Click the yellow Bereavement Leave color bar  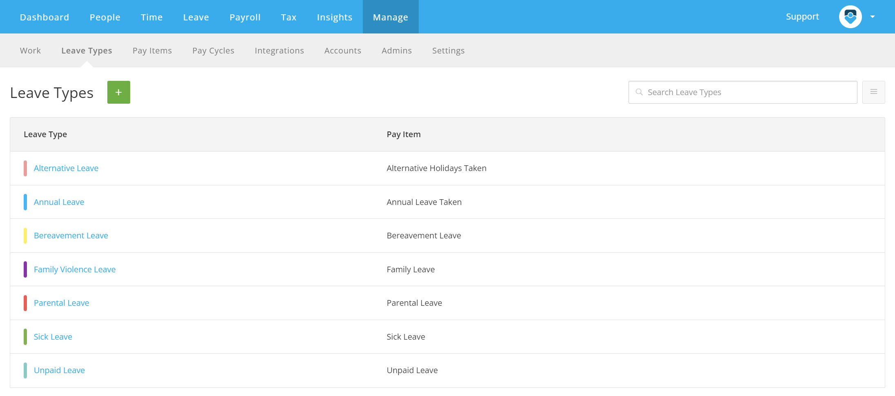[25, 236]
